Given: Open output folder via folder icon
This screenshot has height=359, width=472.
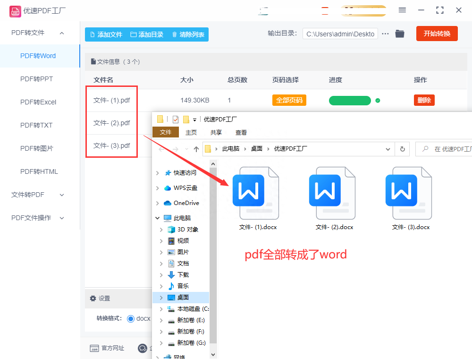Looking at the screenshot, I should [x=400, y=34].
